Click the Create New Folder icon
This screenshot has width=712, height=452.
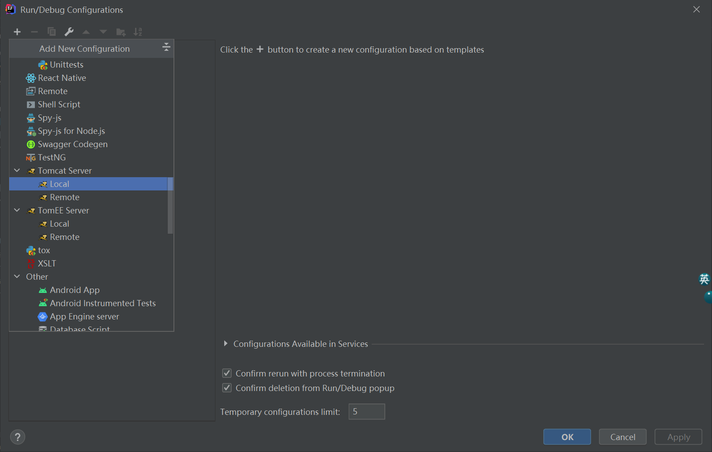121,32
